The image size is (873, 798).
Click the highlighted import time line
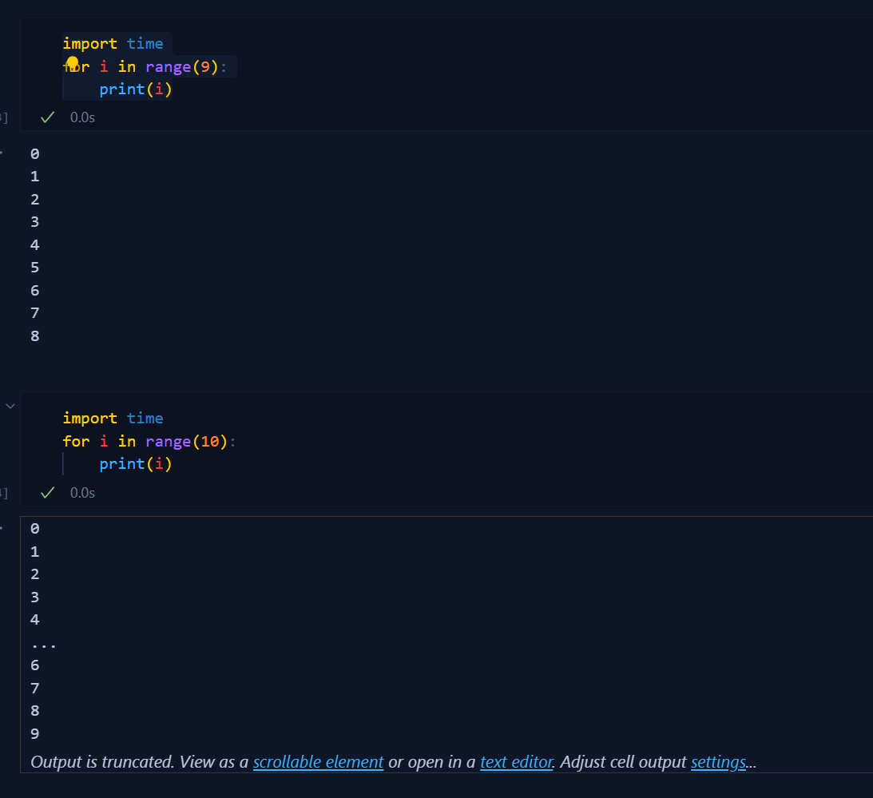pos(113,43)
